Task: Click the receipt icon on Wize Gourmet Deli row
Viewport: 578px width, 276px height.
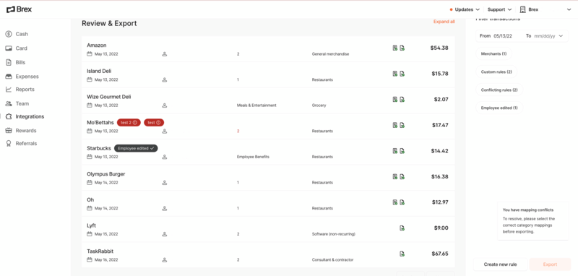Action: (394, 100)
